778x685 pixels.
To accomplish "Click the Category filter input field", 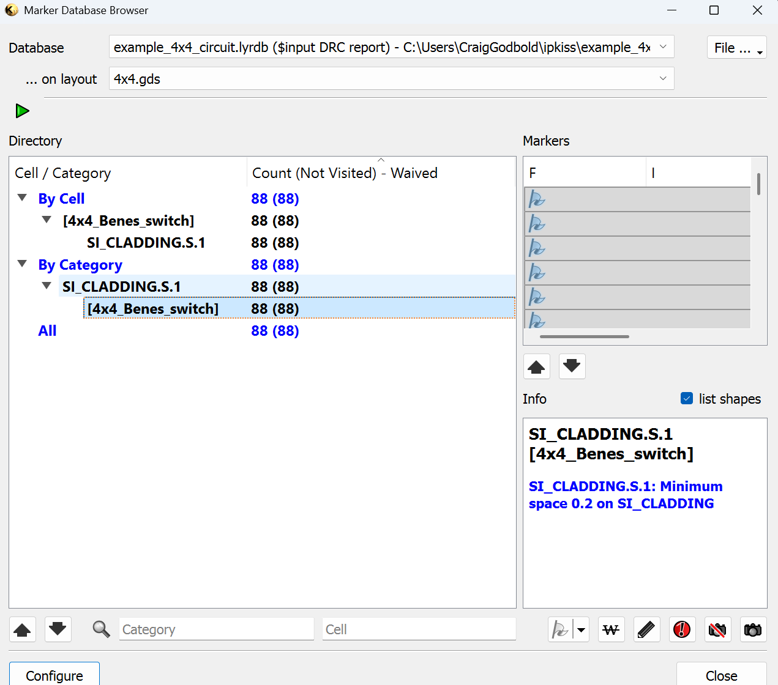I will (216, 629).
